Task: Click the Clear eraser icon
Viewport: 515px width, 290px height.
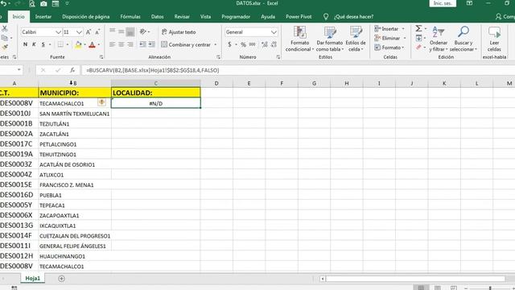Action: 418,48
